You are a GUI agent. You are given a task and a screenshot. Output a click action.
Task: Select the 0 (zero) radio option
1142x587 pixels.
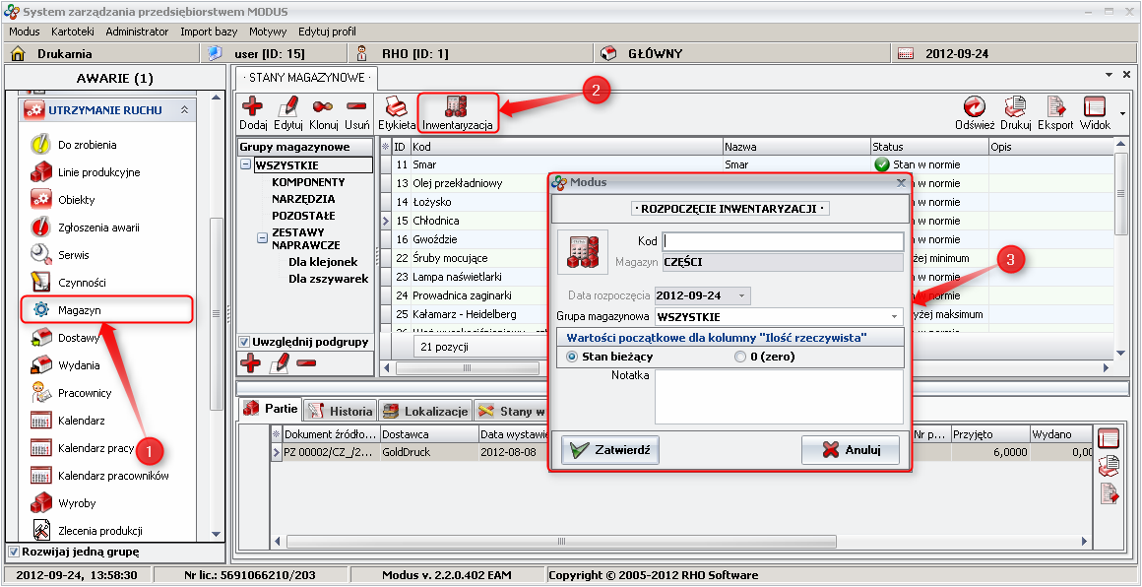click(x=740, y=358)
